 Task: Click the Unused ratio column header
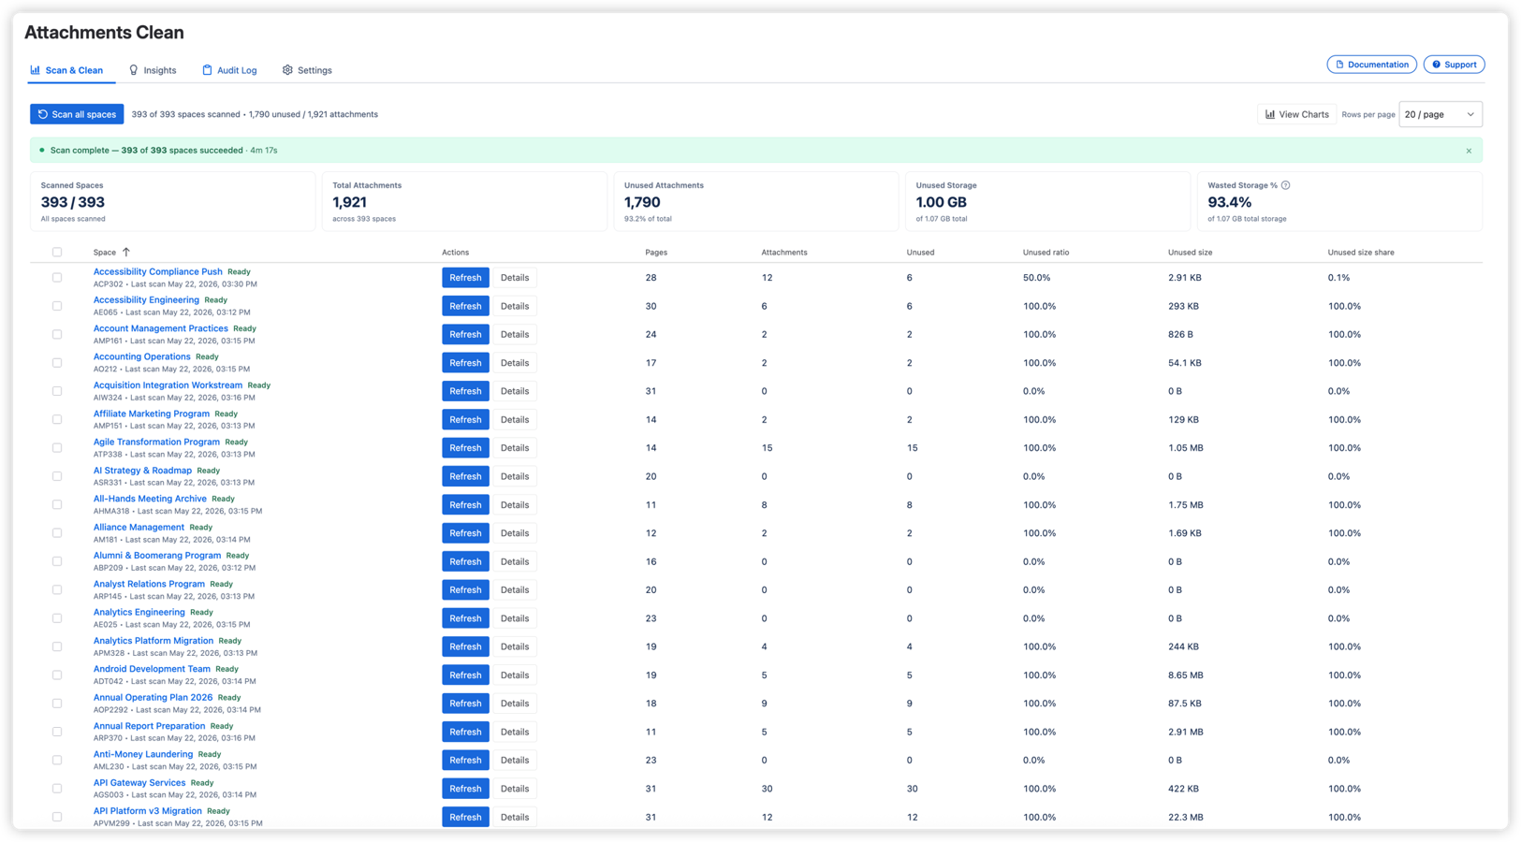point(1046,253)
